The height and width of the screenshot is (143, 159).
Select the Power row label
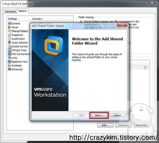pyautogui.click(x=15, y=27)
